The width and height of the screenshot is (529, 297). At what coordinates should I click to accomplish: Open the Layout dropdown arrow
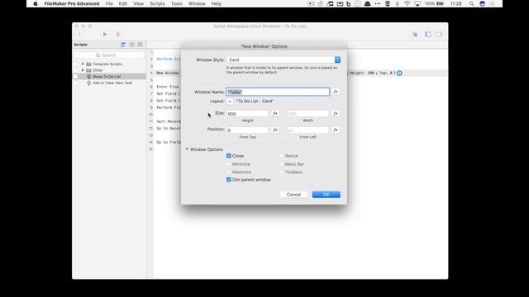(x=230, y=101)
